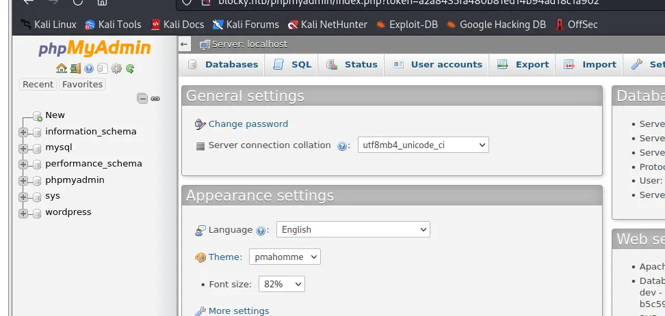Open the User accounts tab

pos(438,65)
